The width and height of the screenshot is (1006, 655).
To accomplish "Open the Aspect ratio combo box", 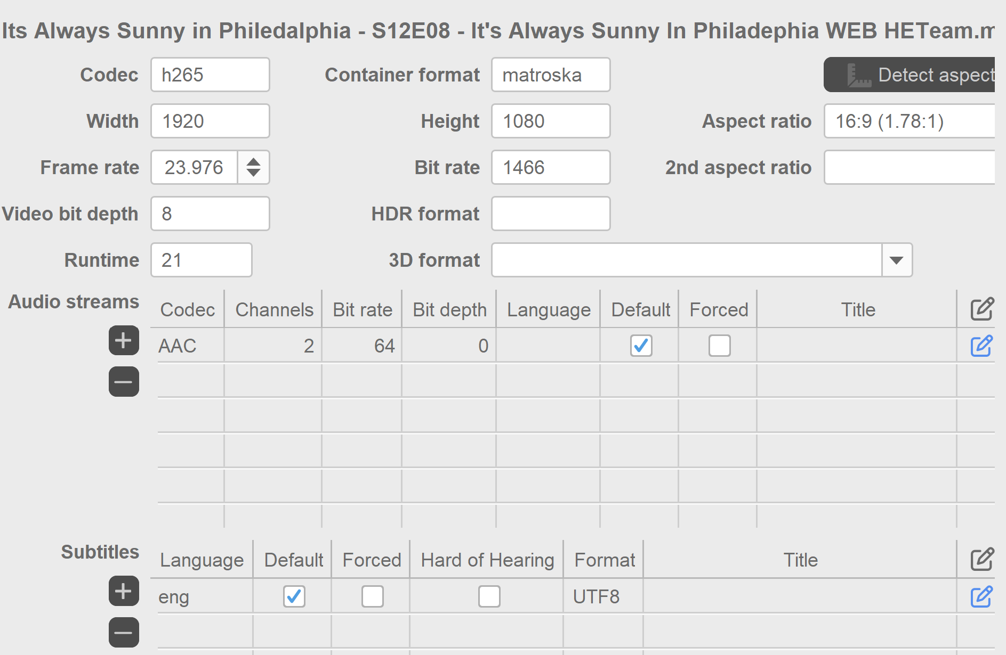I will (x=909, y=121).
